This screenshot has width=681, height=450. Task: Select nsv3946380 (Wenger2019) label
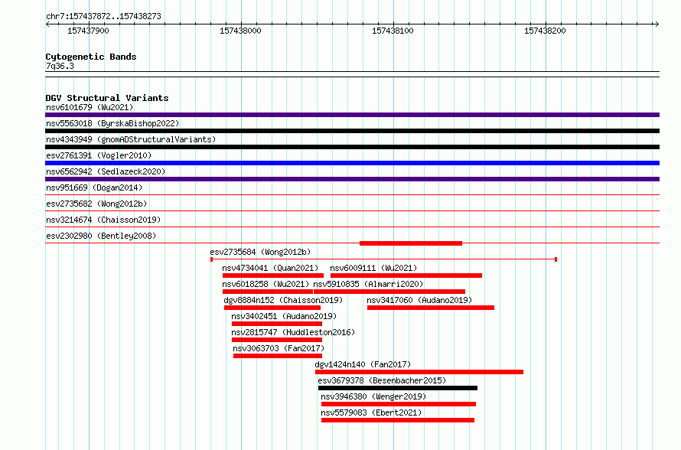(x=373, y=396)
